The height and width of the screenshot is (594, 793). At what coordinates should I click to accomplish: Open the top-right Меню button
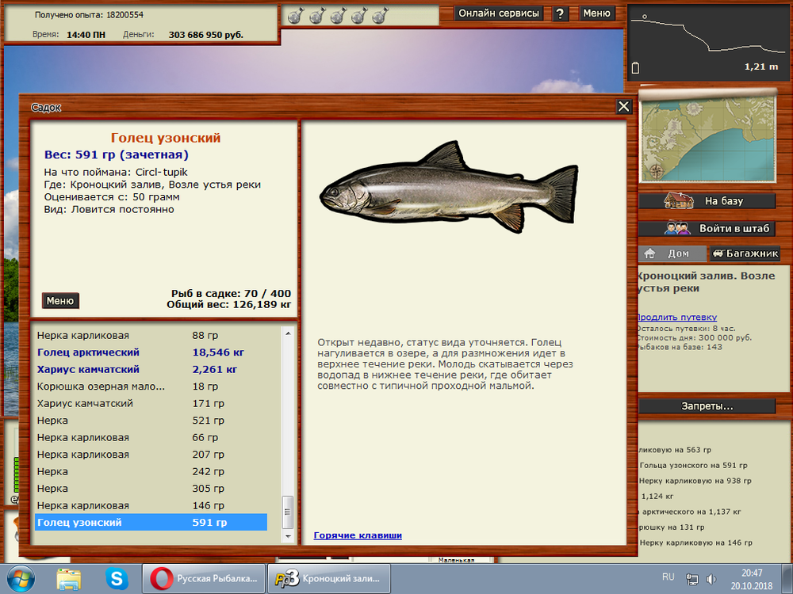(x=596, y=13)
